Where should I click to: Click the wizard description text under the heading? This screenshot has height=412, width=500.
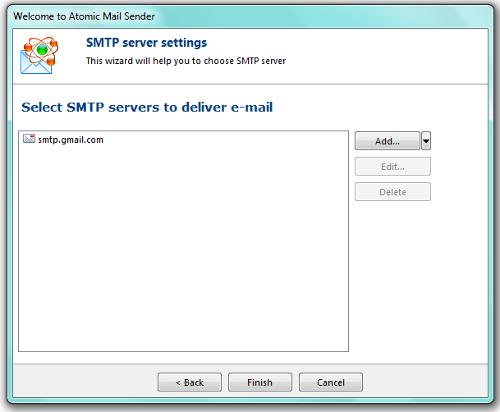pos(186,61)
